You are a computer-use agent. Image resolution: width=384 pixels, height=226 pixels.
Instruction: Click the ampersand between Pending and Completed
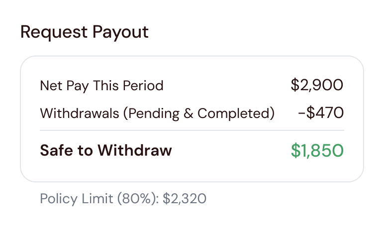(x=188, y=113)
